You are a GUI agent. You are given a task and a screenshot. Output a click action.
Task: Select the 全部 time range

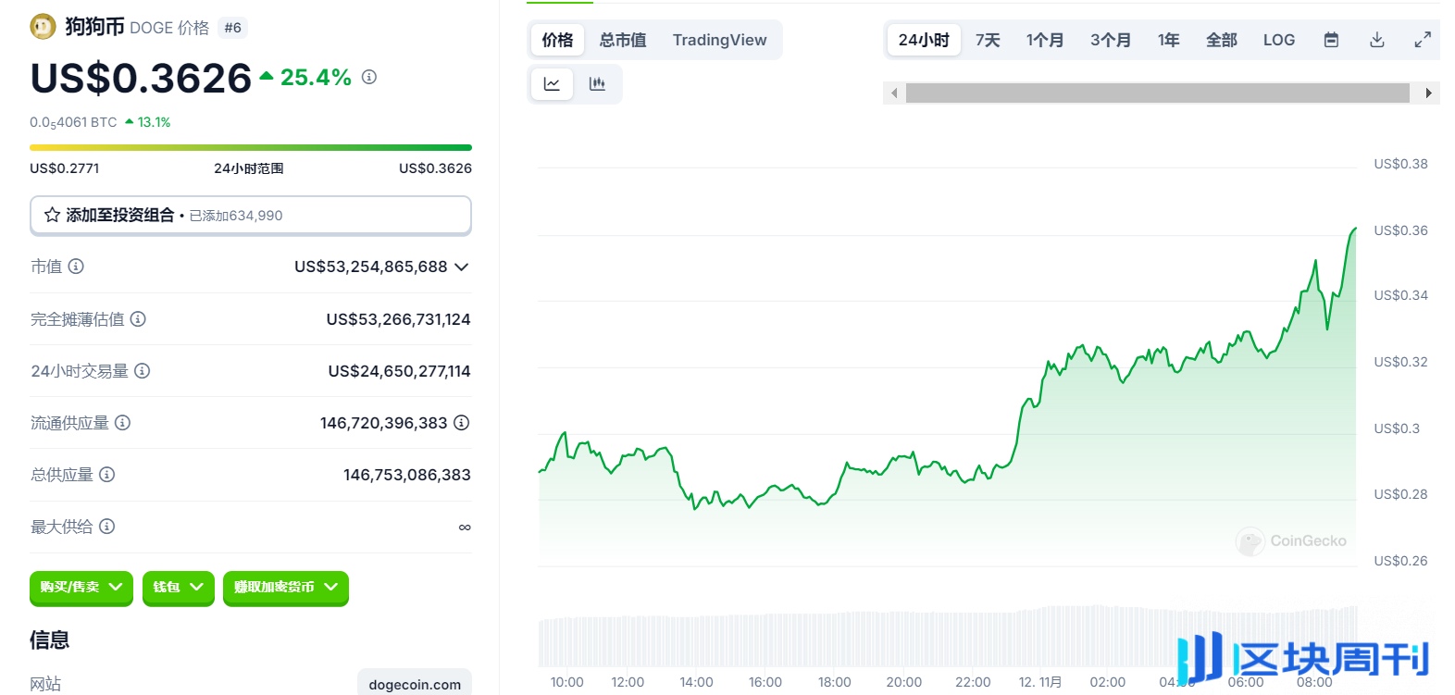click(x=1221, y=40)
